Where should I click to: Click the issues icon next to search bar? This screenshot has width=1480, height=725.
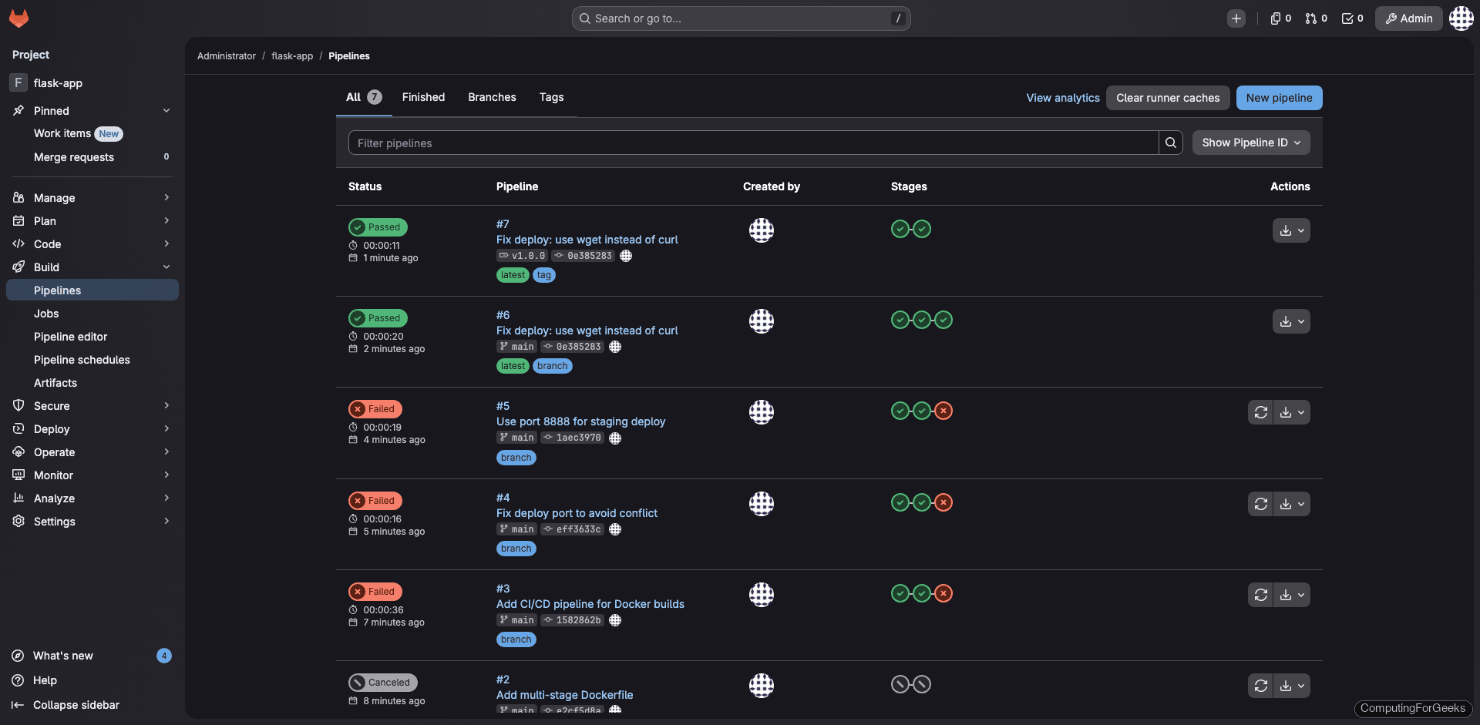point(1275,18)
